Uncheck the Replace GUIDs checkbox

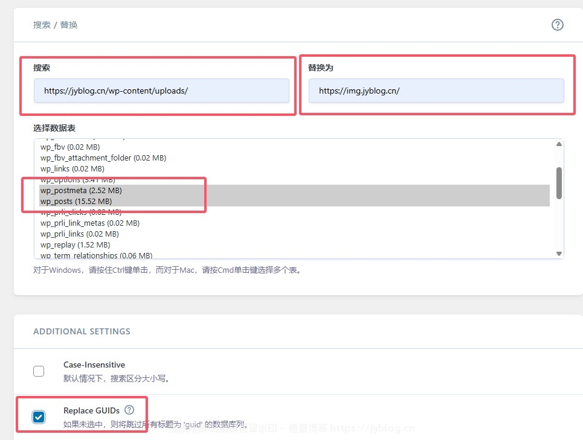tap(39, 416)
